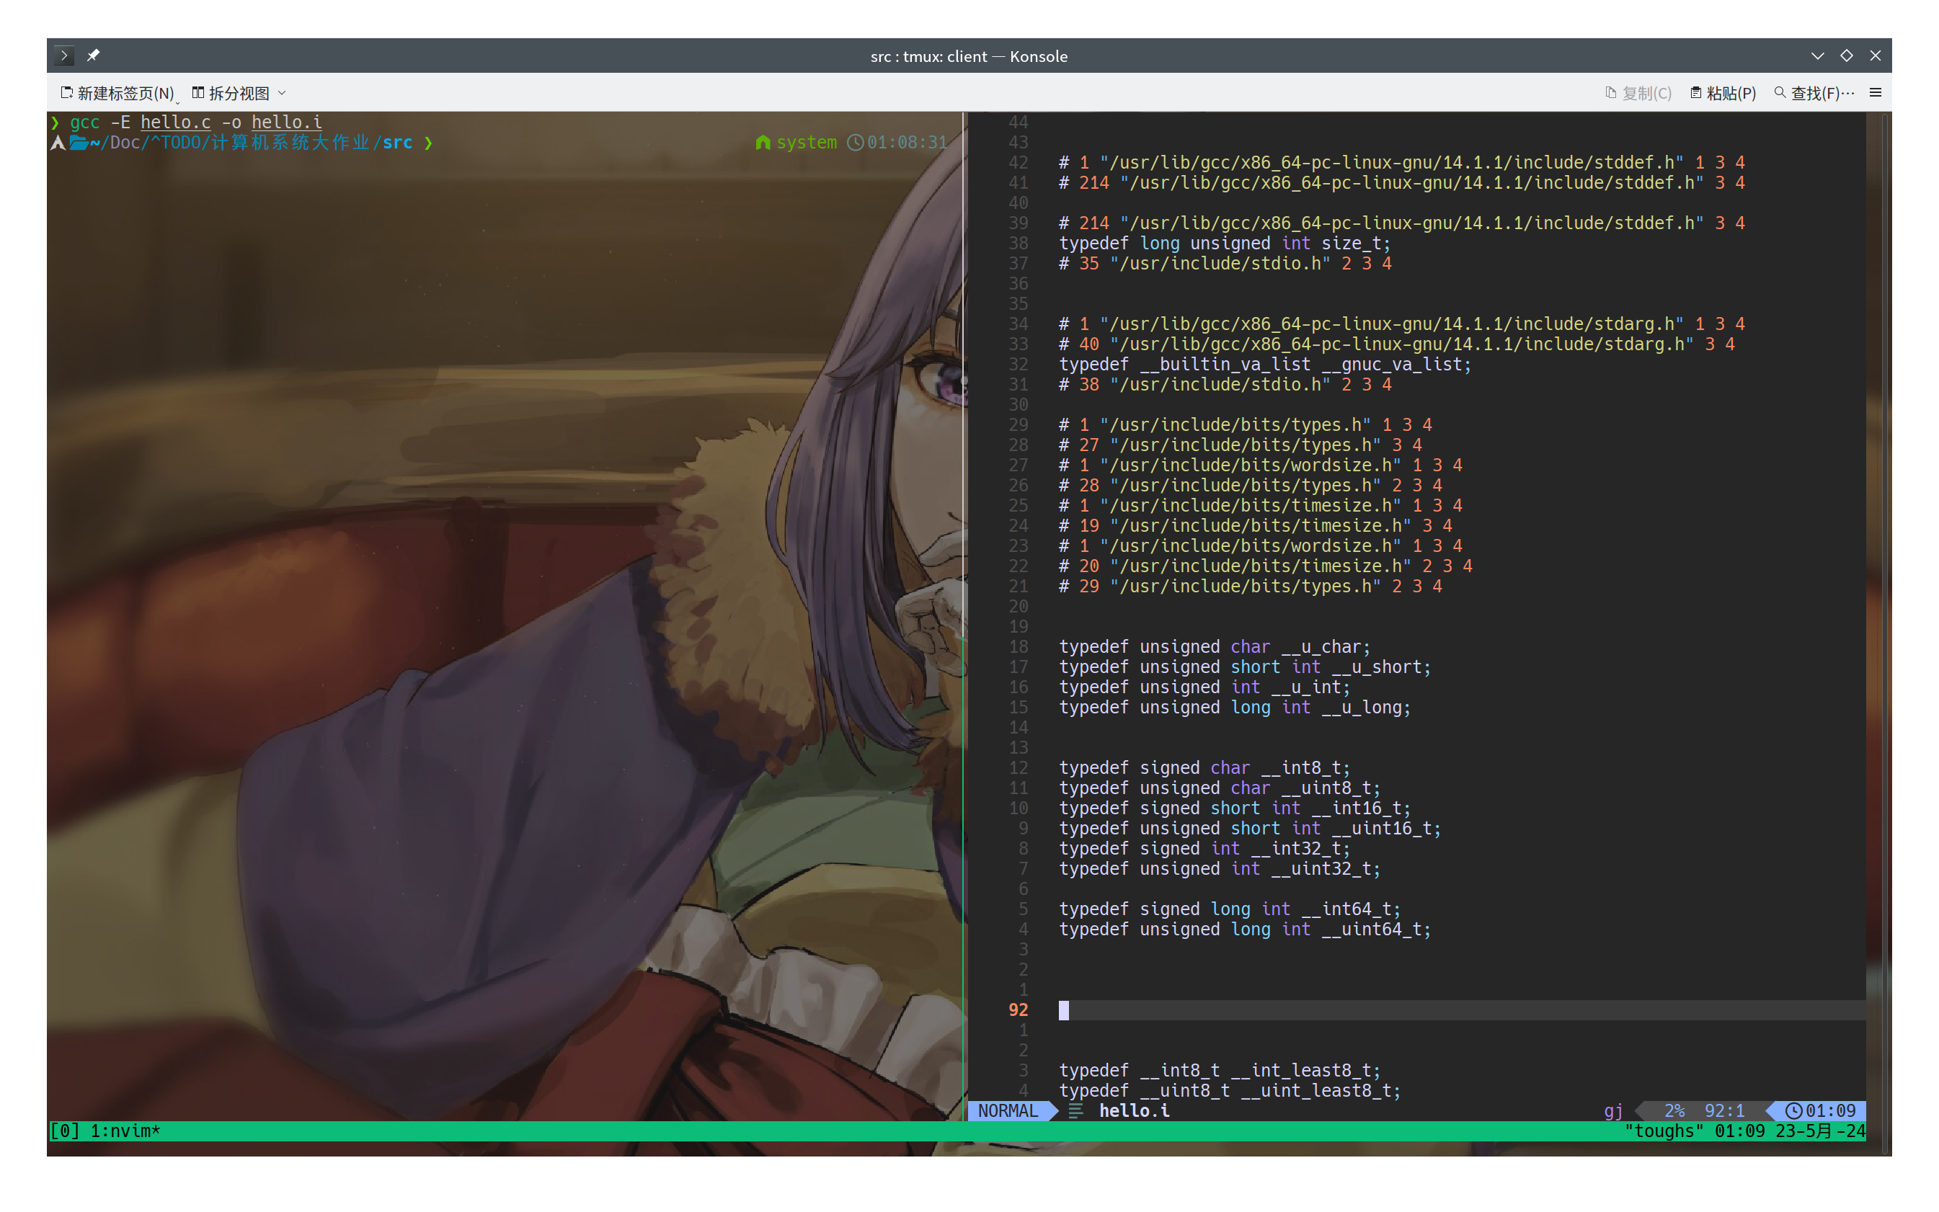This screenshot has width=1939, height=1212.
Task: Click the minimize chevron in the title bar
Action: click(x=1817, y=55)
